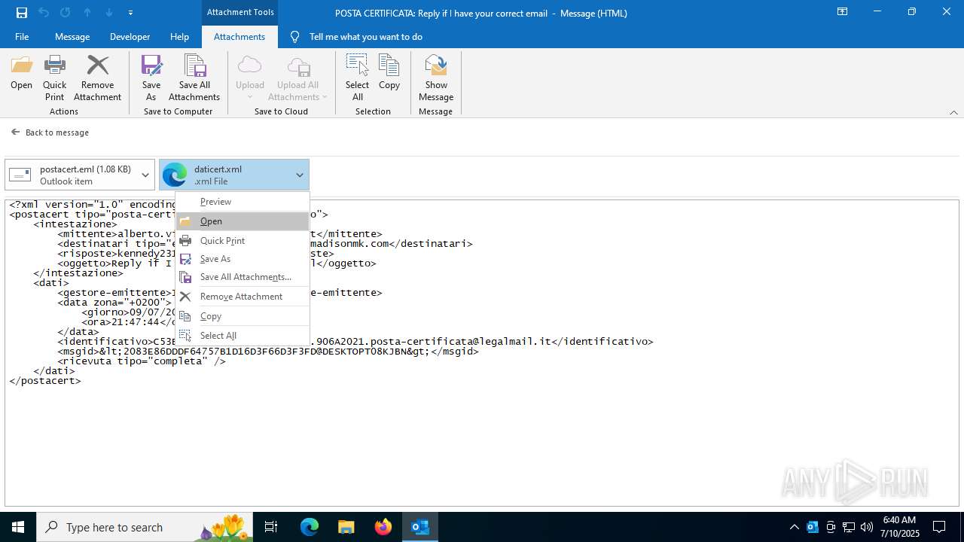The width and height of the screenshot is (964, 542).
Task: Click the Save icon in the title bar
Action: pos(22,12)
